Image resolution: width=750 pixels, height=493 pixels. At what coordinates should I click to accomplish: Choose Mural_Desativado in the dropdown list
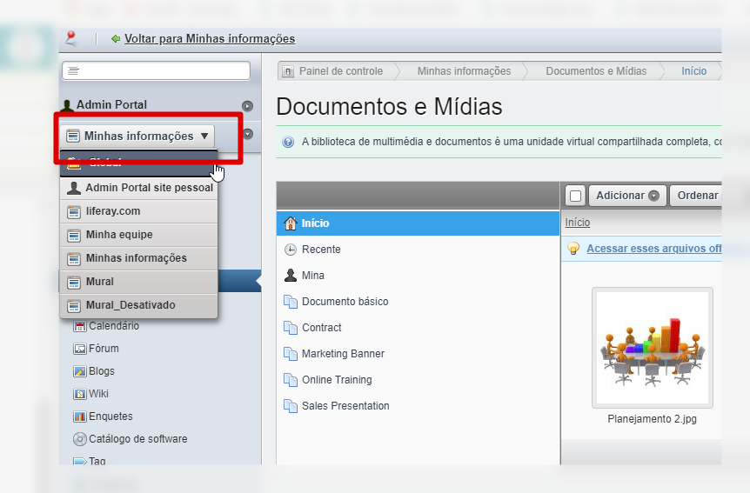coord(131,305)
